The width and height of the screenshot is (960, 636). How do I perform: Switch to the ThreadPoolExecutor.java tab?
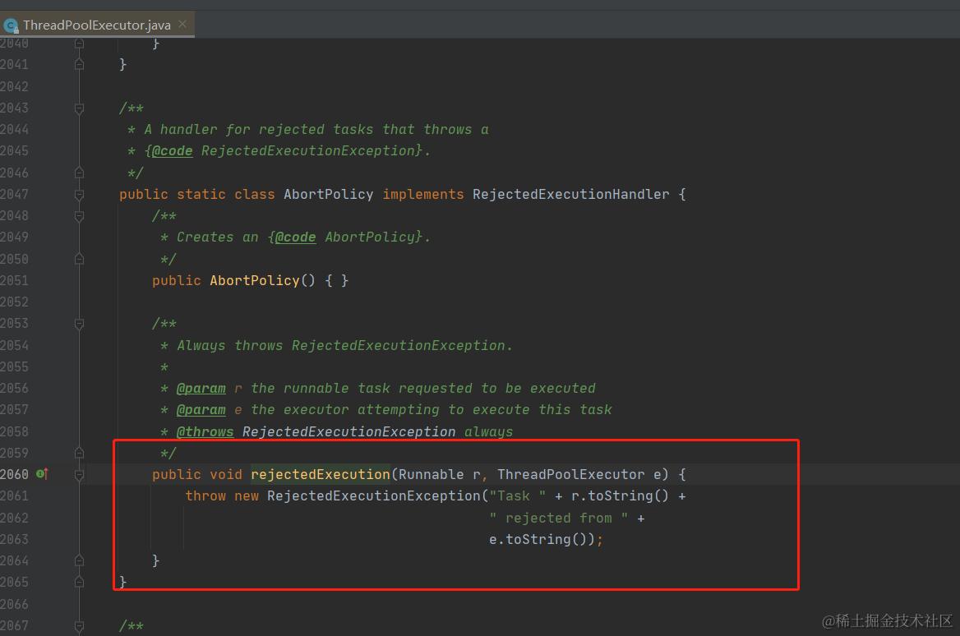[x=97, y=25]
